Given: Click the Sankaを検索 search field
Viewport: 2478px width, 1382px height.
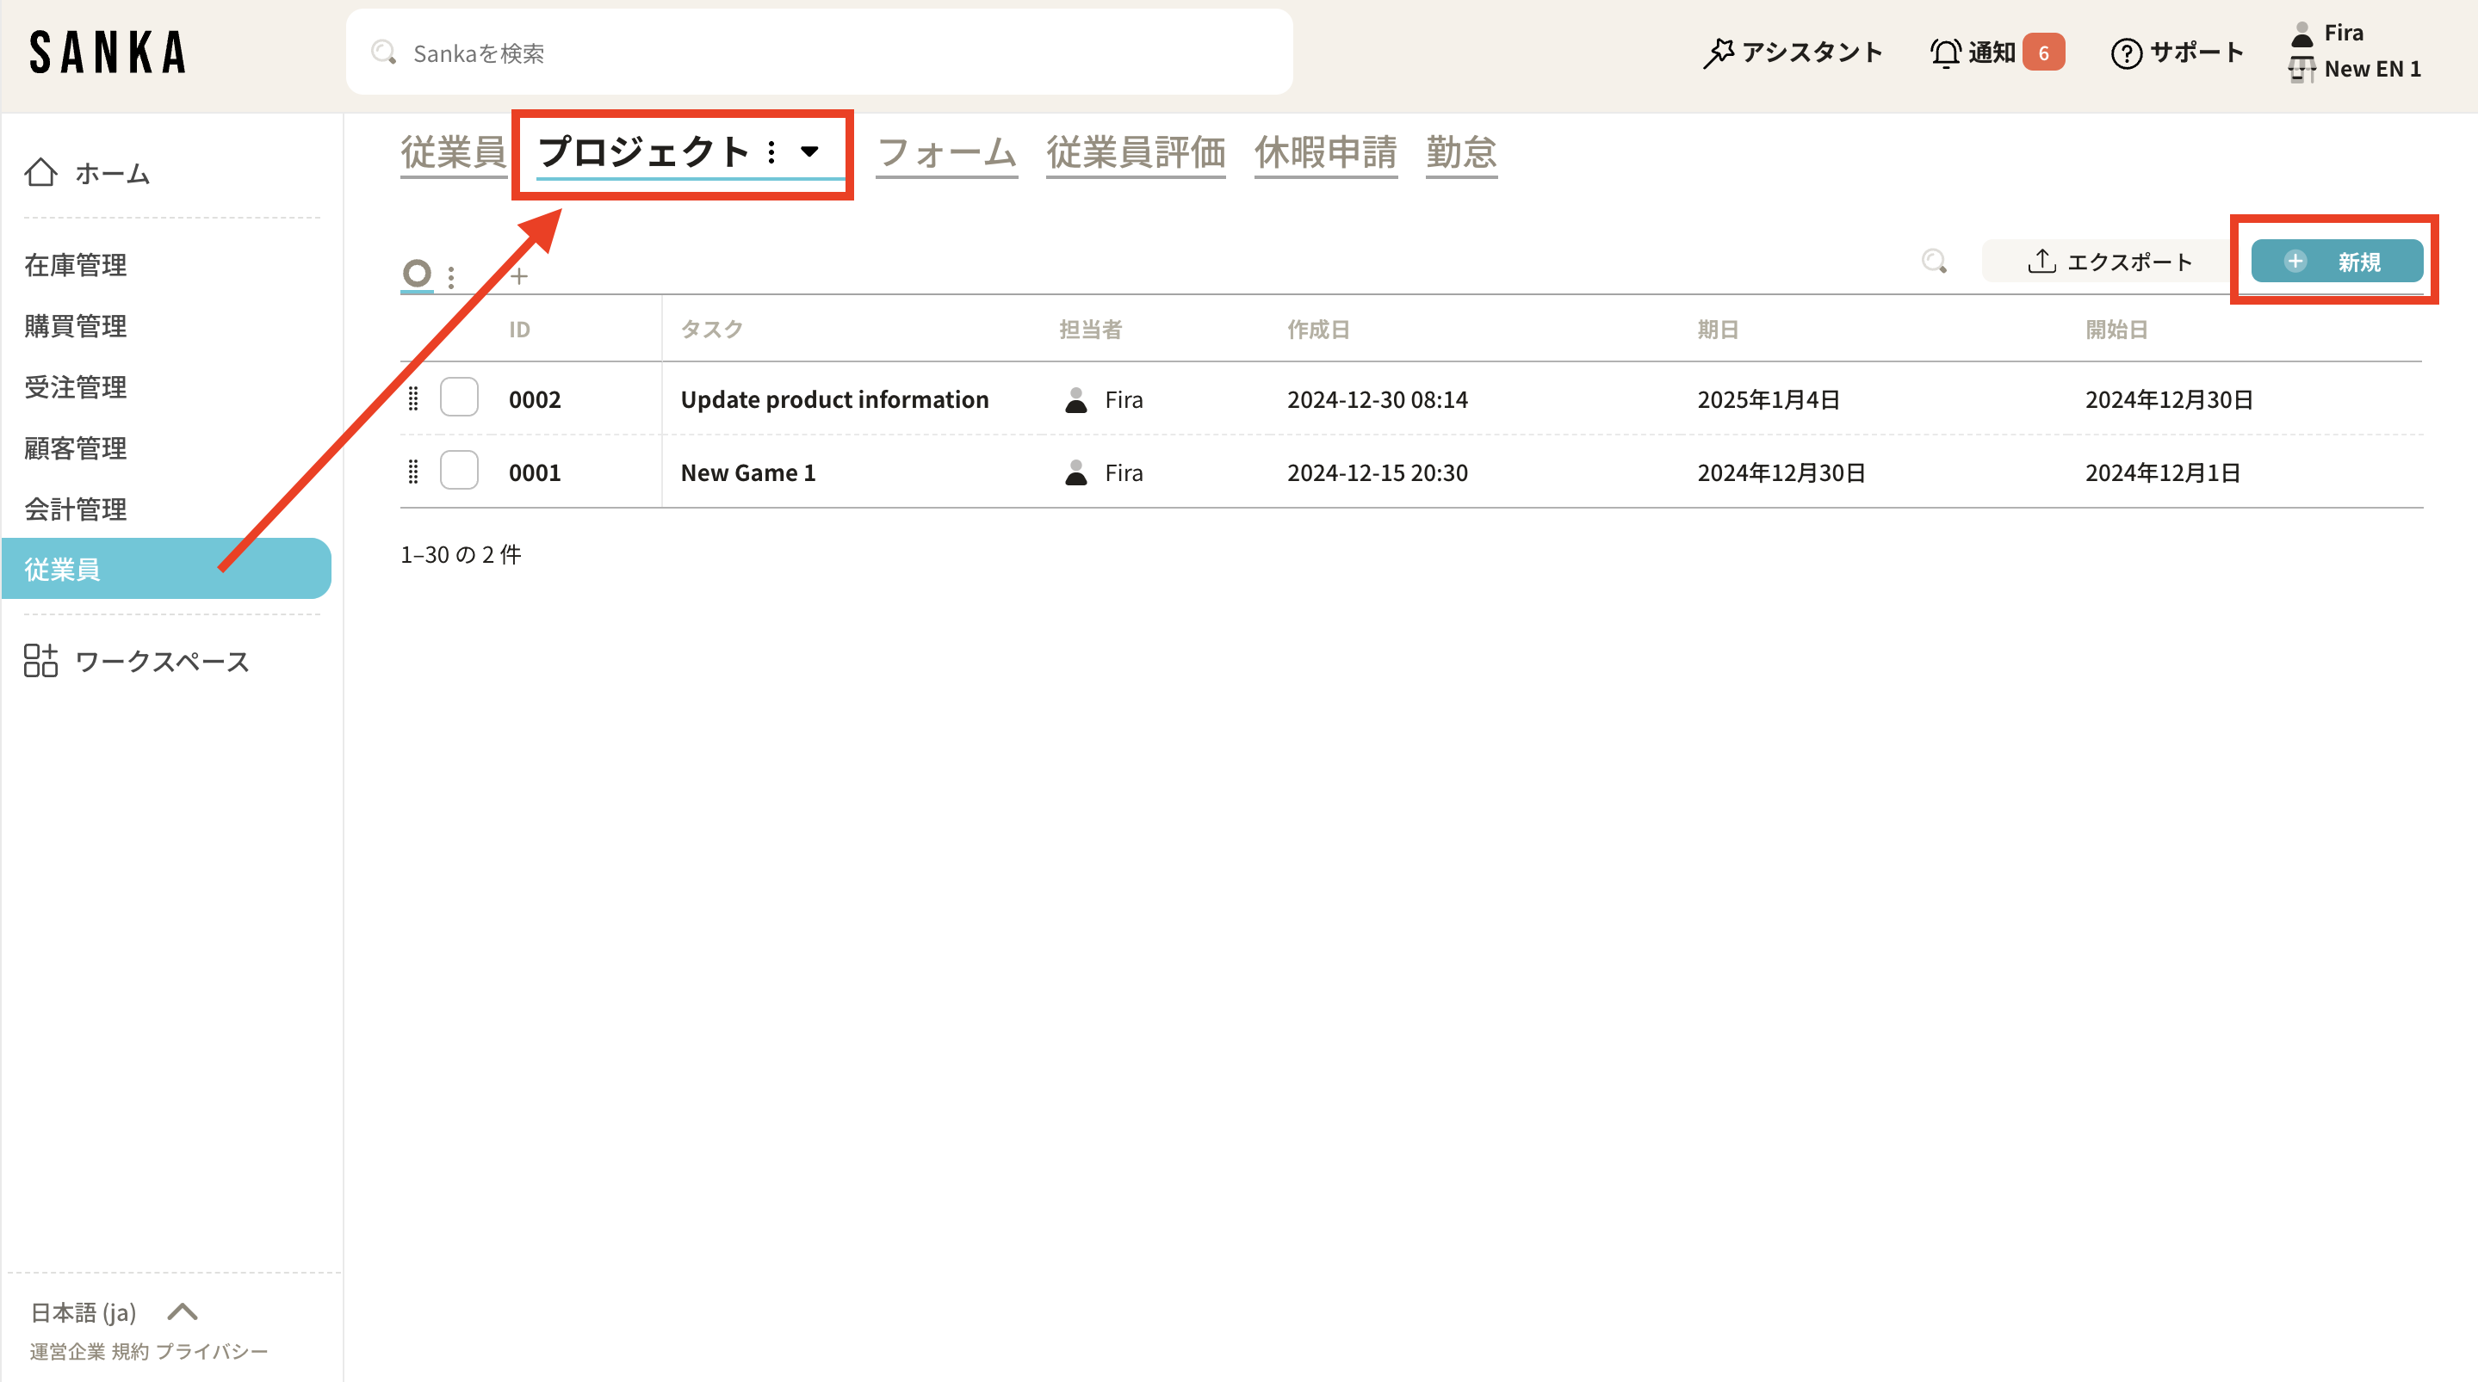Looking at the screenshot, I should pyautogui.click(x=819, y=52).
